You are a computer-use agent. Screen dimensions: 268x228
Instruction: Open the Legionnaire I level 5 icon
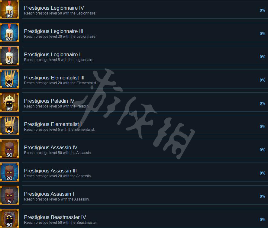click(x=9, y=56)
